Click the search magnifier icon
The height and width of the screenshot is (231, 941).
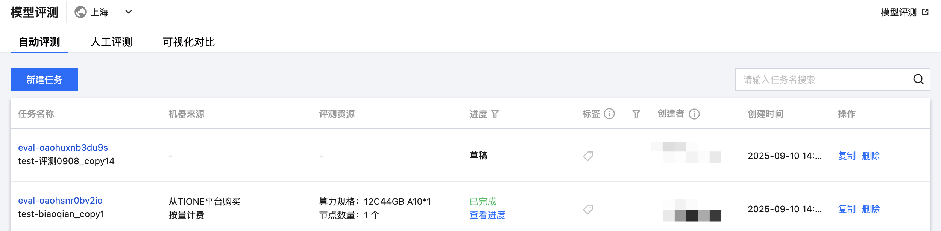[918, 79]
